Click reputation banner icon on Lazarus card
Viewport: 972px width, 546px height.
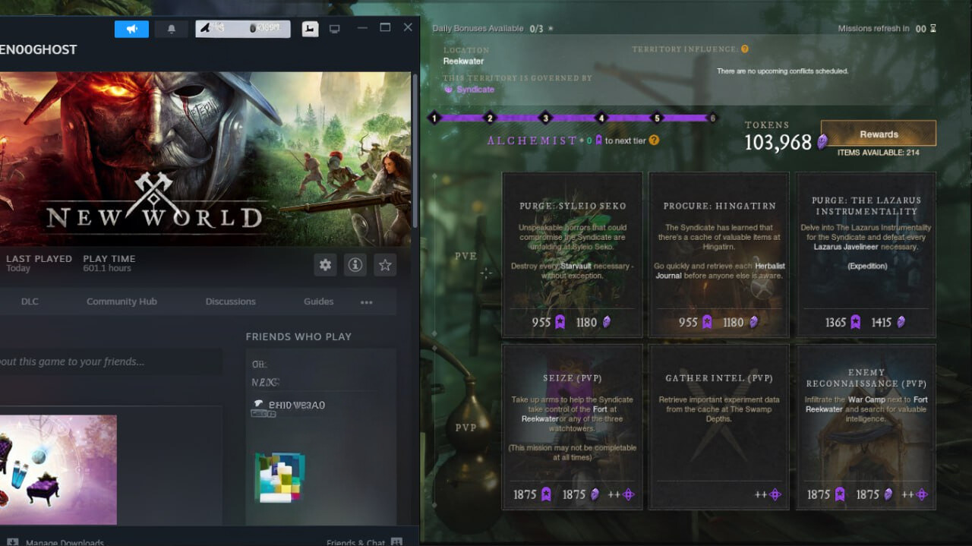pos(855,322)
